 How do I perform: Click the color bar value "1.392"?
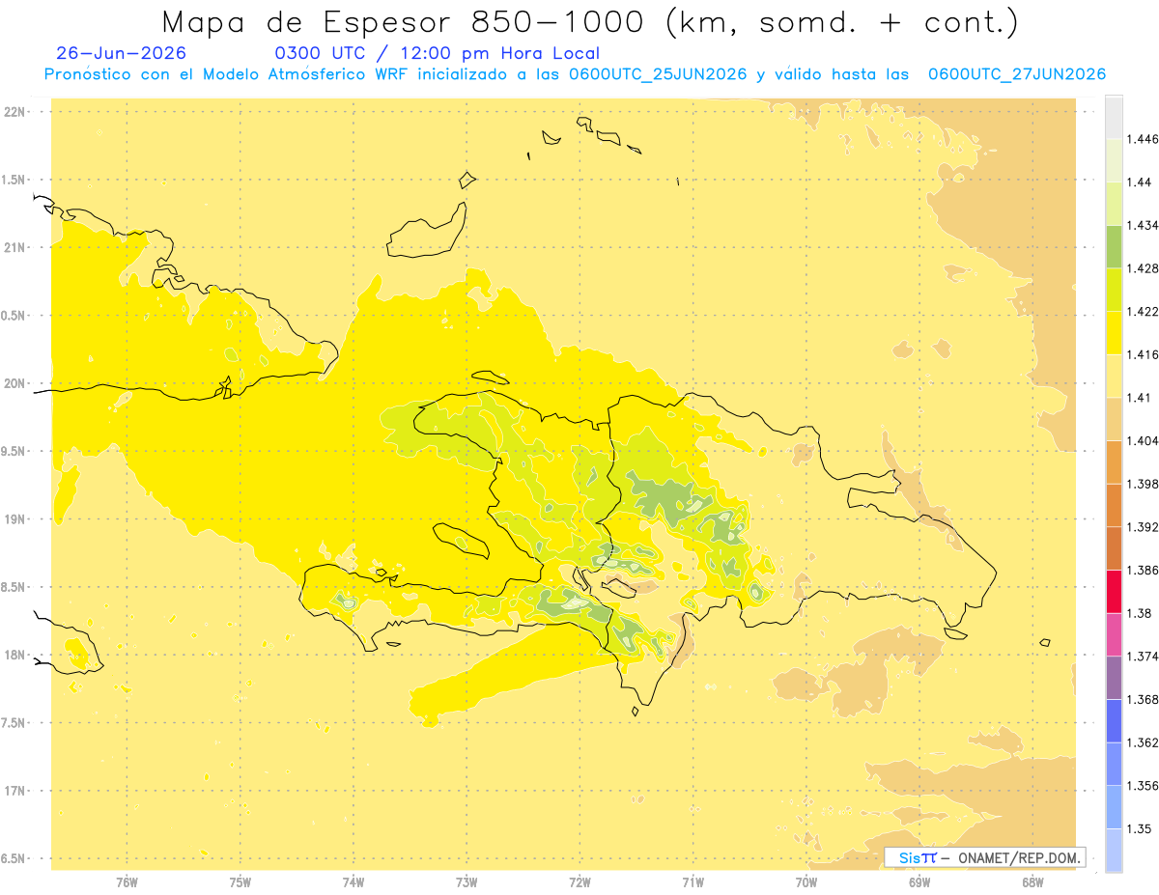pos(1143,527)
